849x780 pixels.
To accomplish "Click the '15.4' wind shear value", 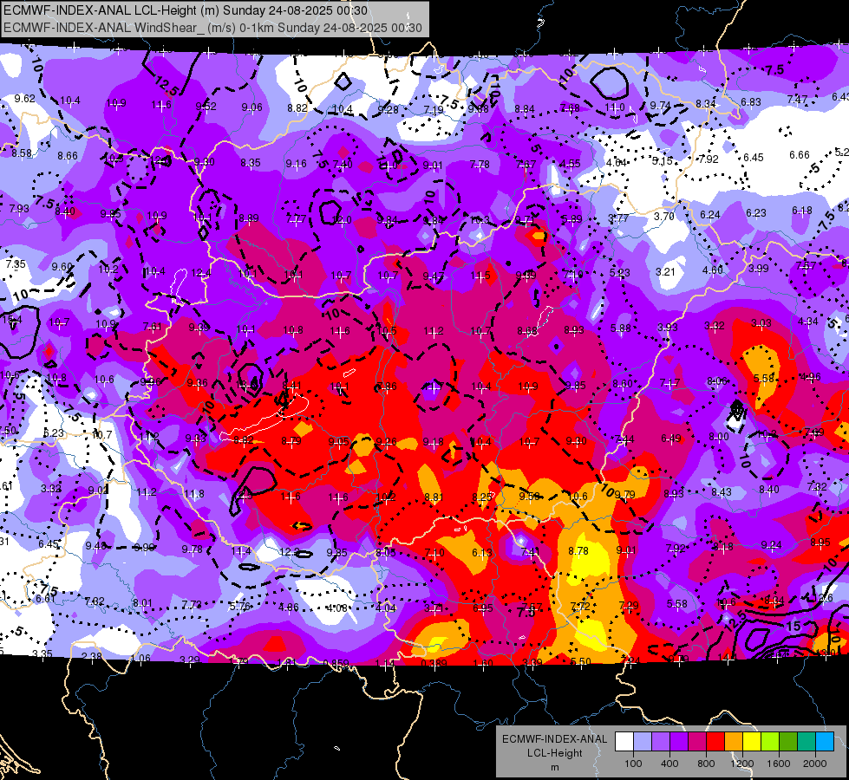I will point(10,320).
